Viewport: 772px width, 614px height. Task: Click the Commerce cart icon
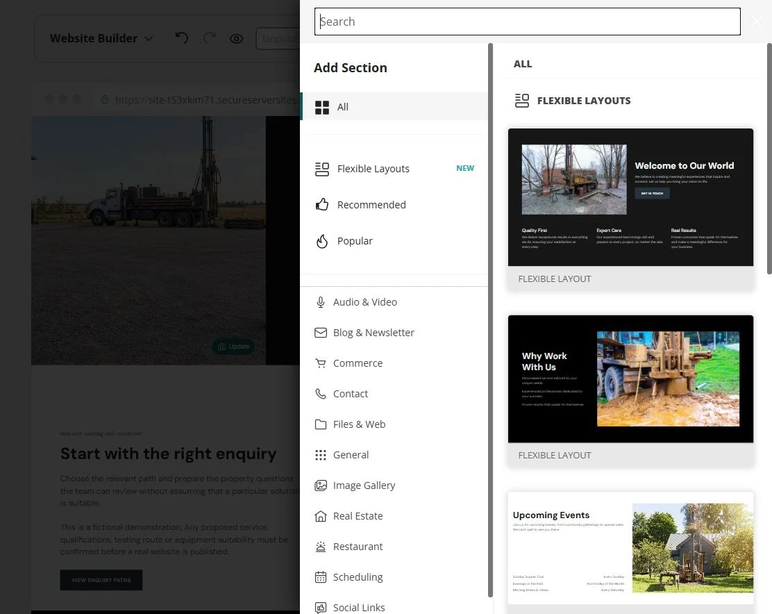coord(321,363)
